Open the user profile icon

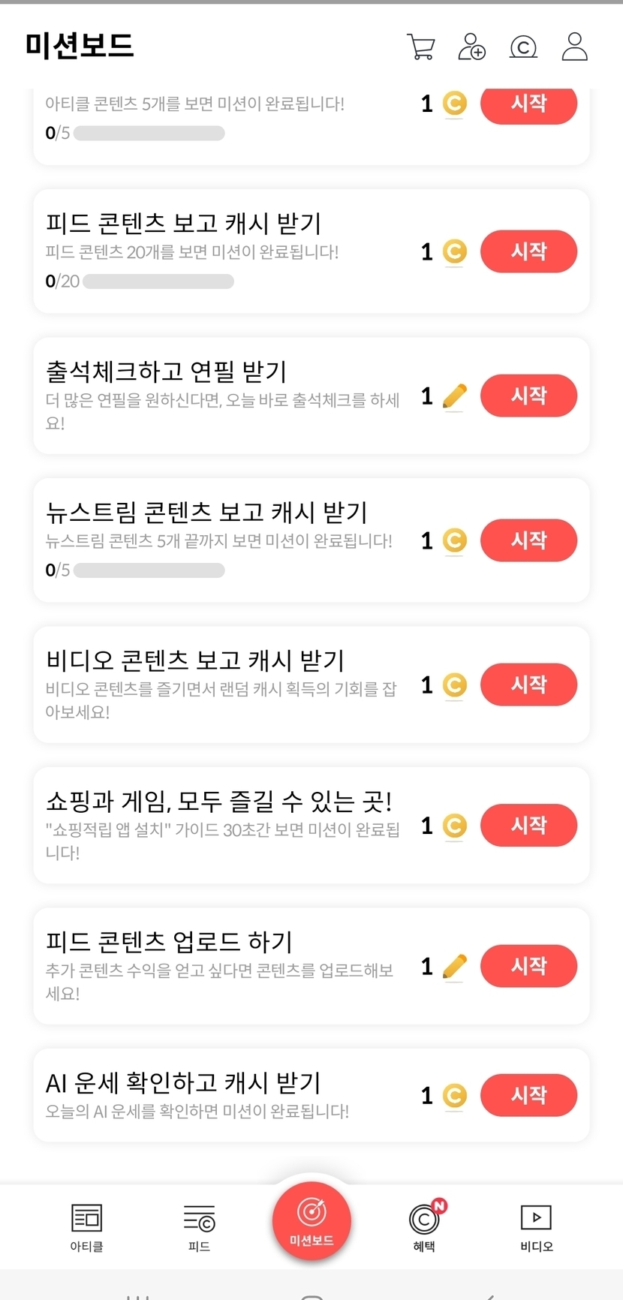pos(575,47)
